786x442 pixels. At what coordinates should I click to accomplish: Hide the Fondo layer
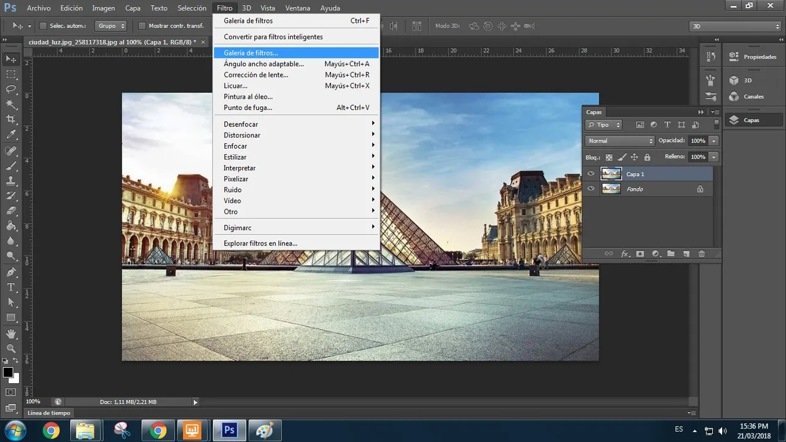click(x=591, y=188)
